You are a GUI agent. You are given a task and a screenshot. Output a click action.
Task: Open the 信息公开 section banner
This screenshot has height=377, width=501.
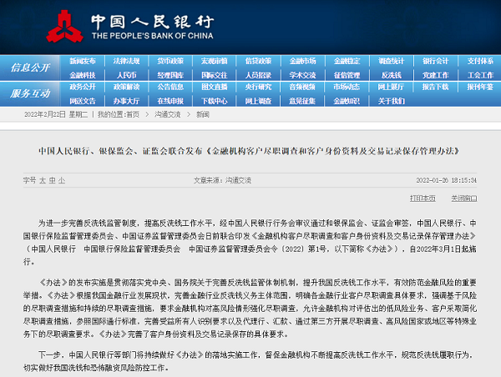31,68
